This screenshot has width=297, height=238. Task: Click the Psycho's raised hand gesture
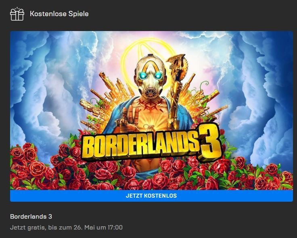click(x=130, y=117)
